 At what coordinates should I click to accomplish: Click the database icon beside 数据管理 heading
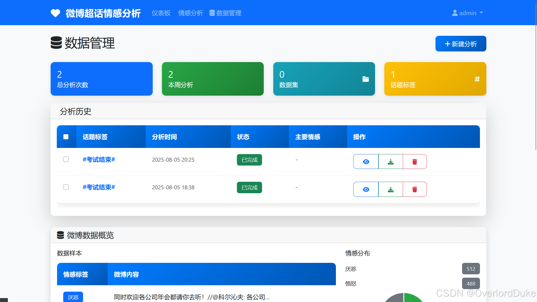tap(56, 43)
